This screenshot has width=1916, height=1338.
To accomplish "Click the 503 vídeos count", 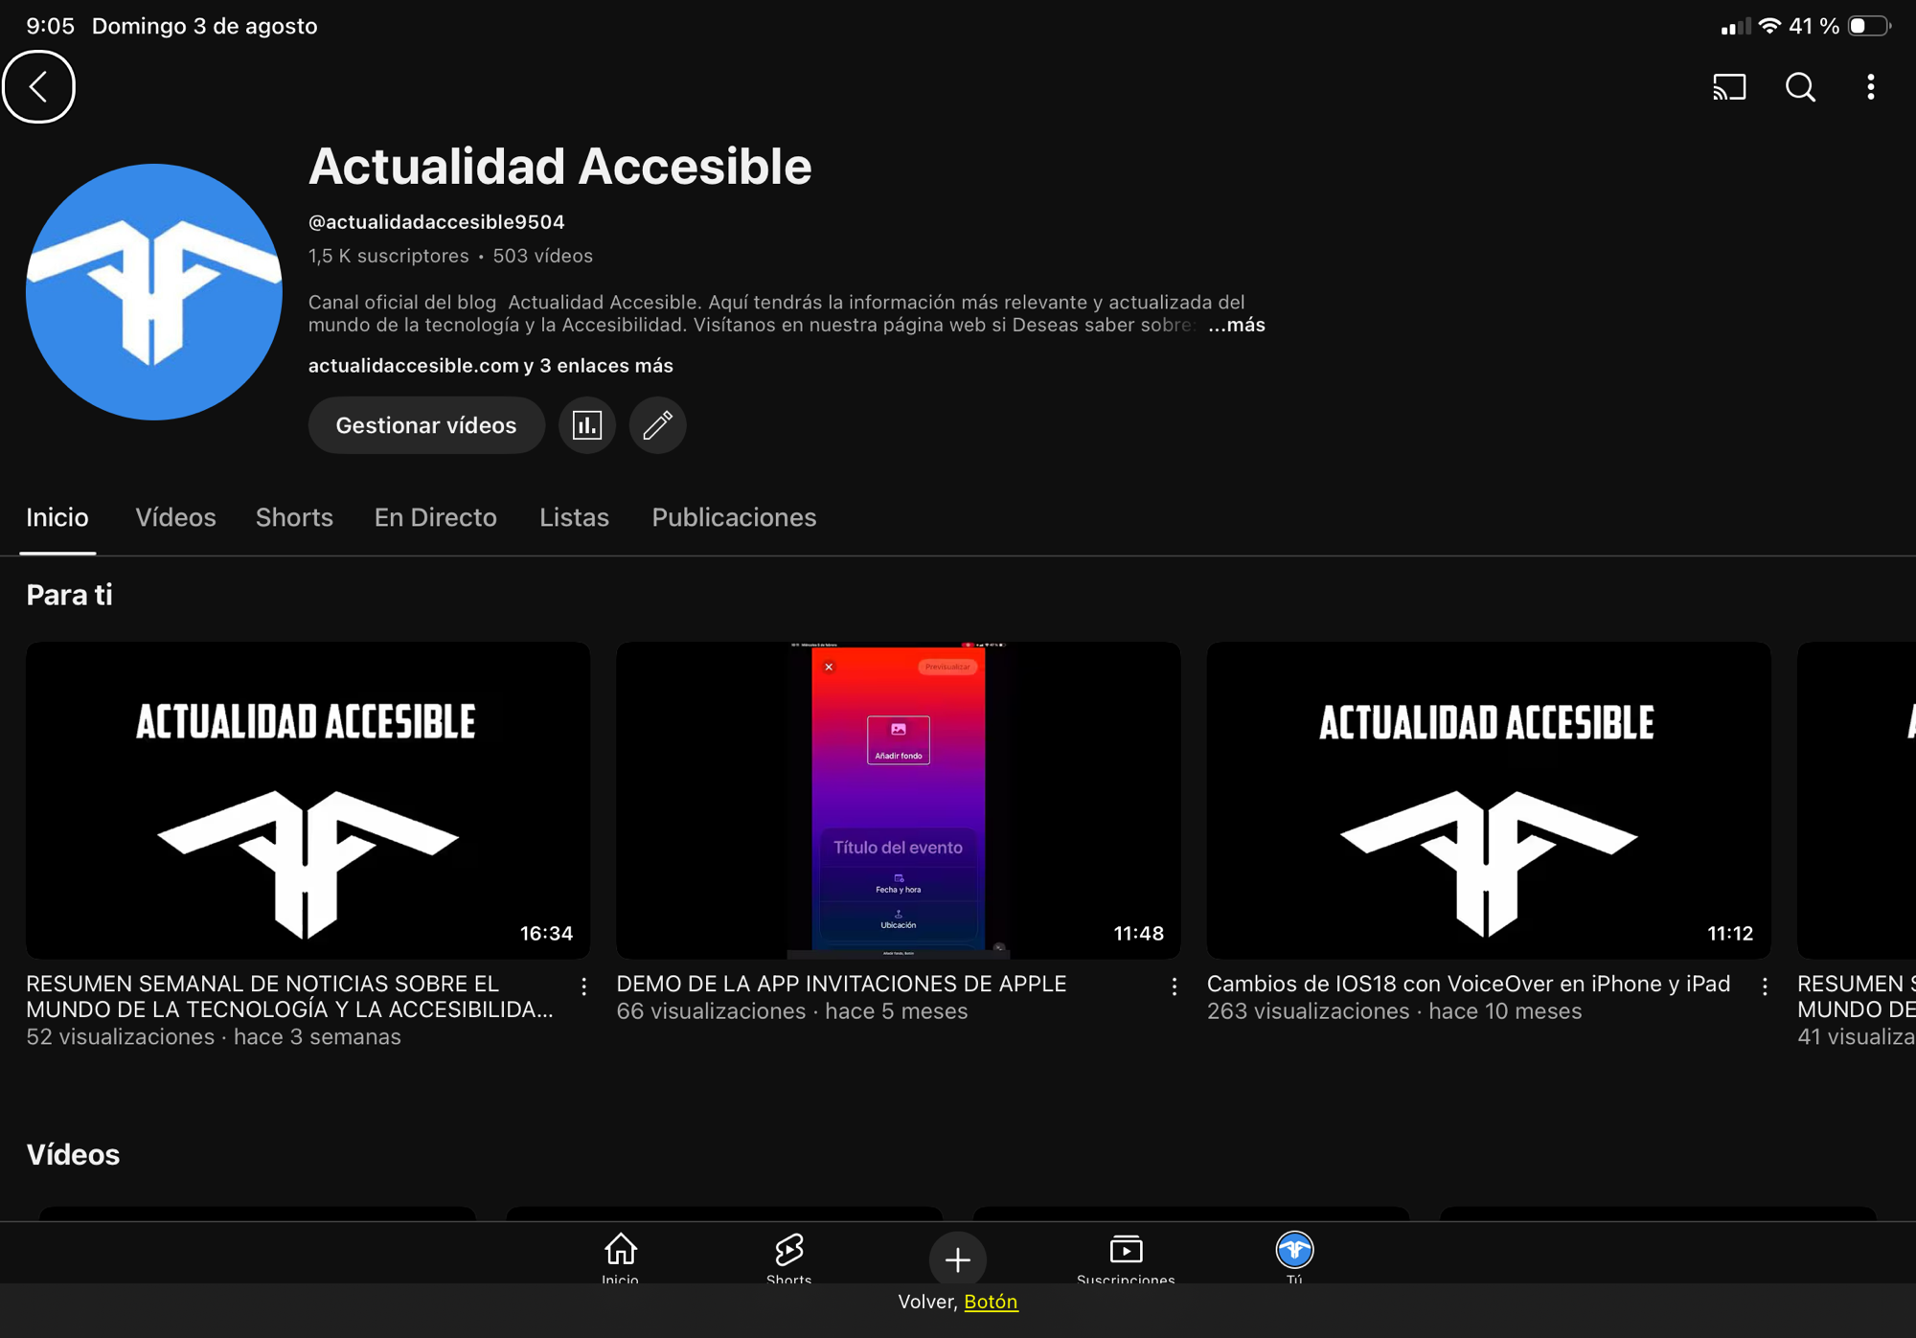I will (x=542, y=256).
